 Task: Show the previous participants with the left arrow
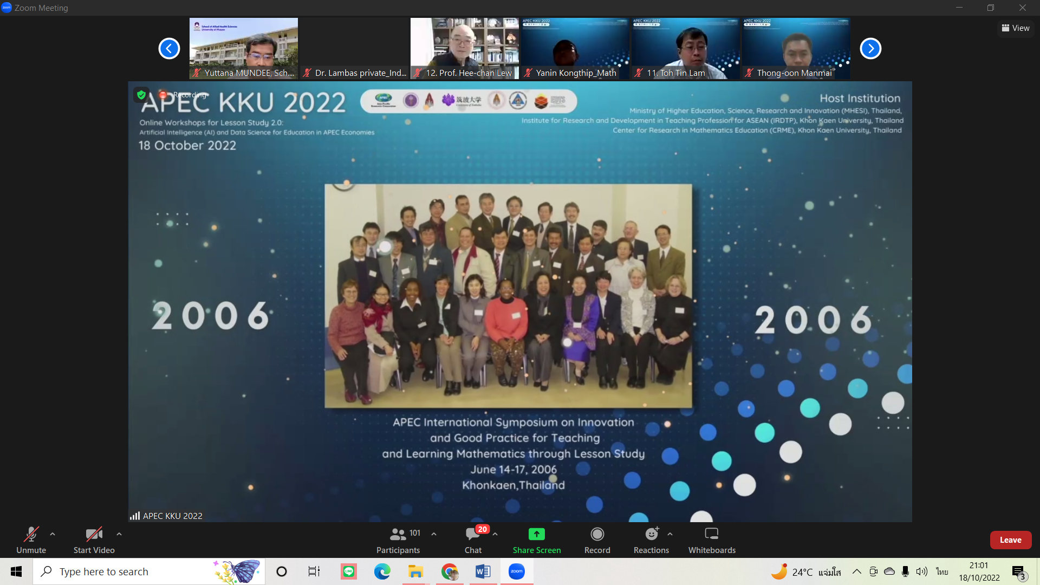pos(169,48)
